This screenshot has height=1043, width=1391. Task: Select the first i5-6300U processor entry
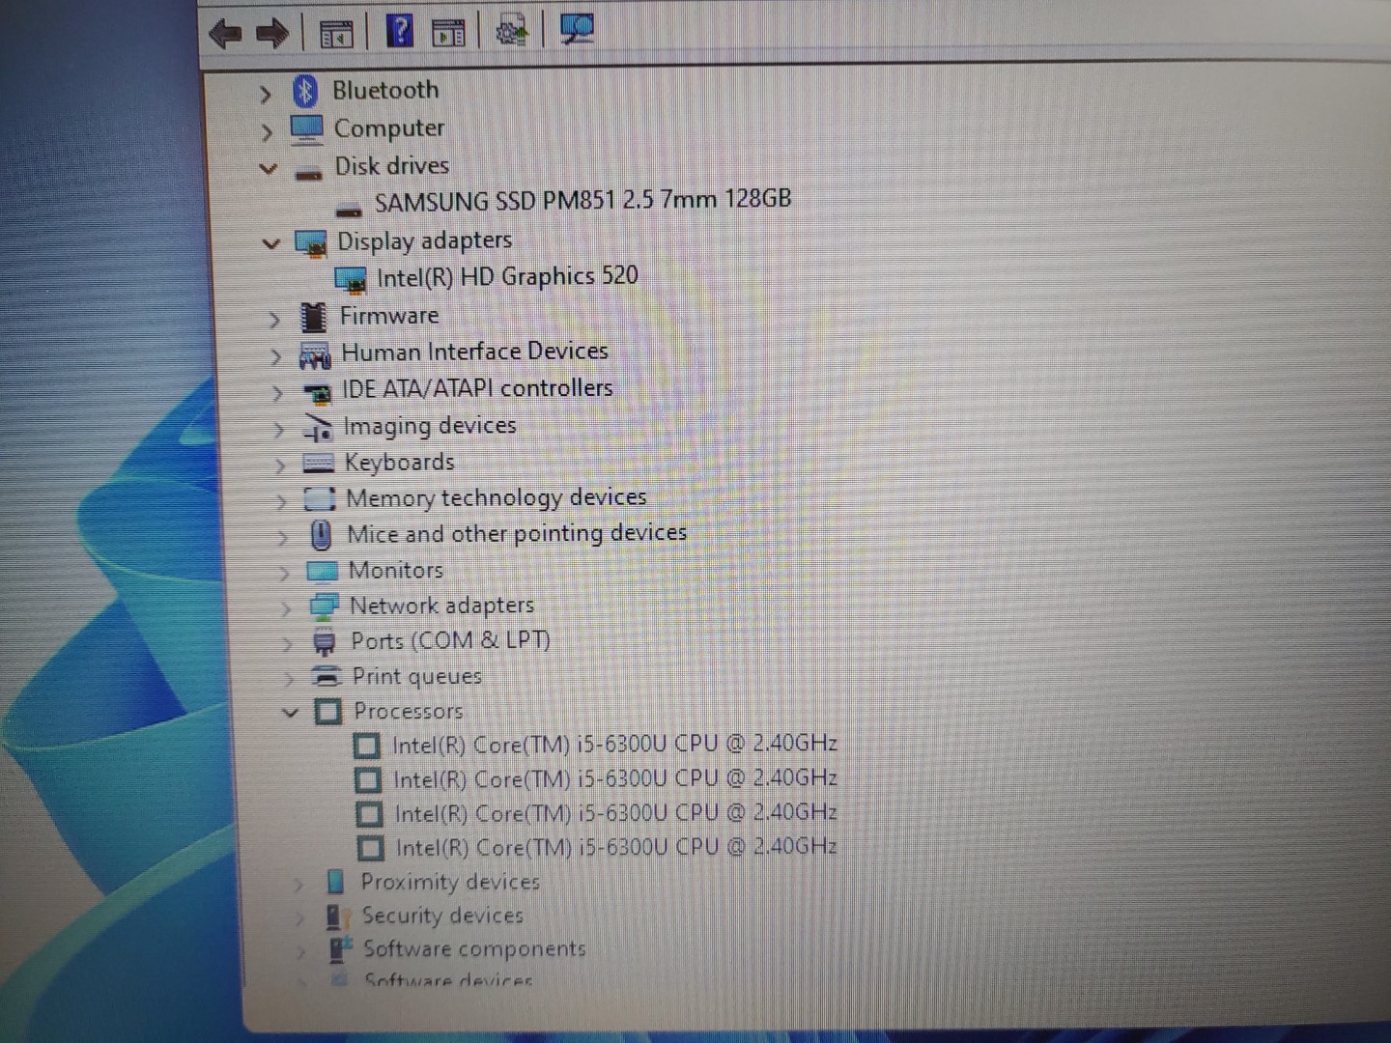coord(614,744)
